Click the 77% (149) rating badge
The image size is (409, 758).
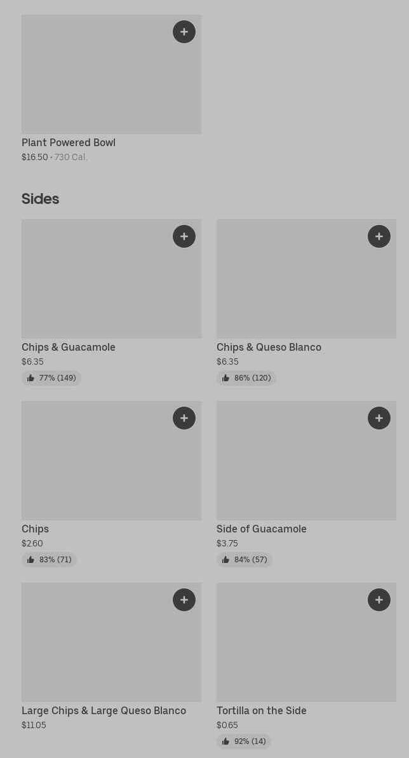(51, 378)
